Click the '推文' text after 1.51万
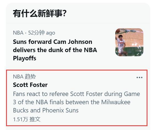The height and width of the screenshot is (130, 156). [x=35, y=119]
